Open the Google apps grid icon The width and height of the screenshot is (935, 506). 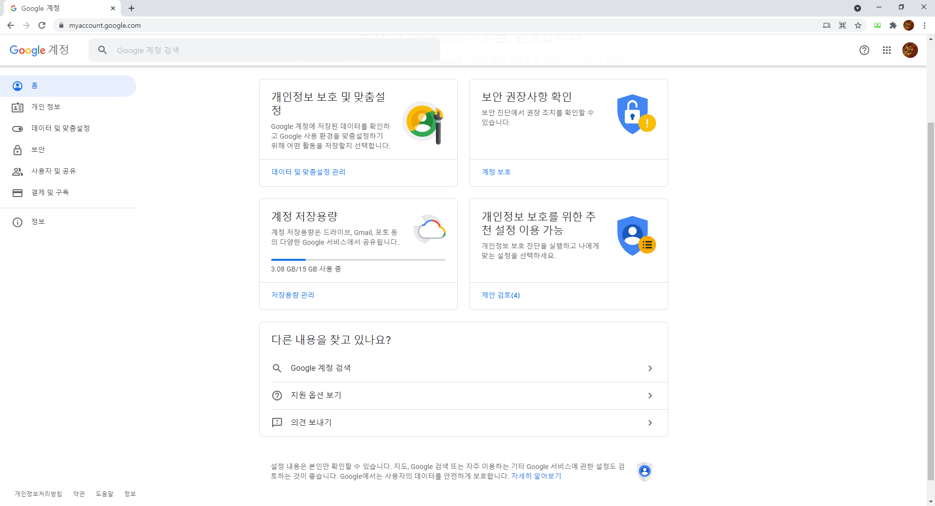[x=887, y=50]
